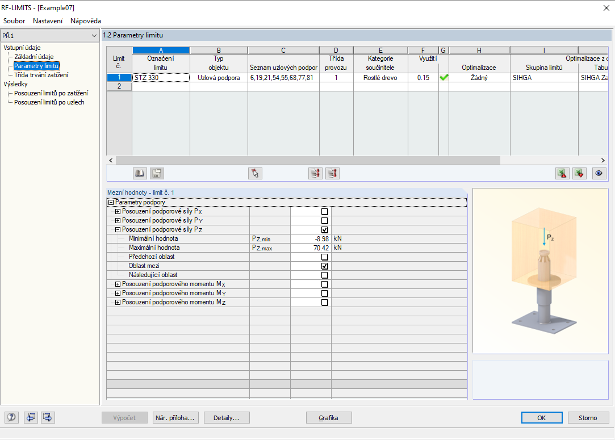The image size is (615, 440).
Task: Pick objects with the cursor select icon
Action: (255, 173)
